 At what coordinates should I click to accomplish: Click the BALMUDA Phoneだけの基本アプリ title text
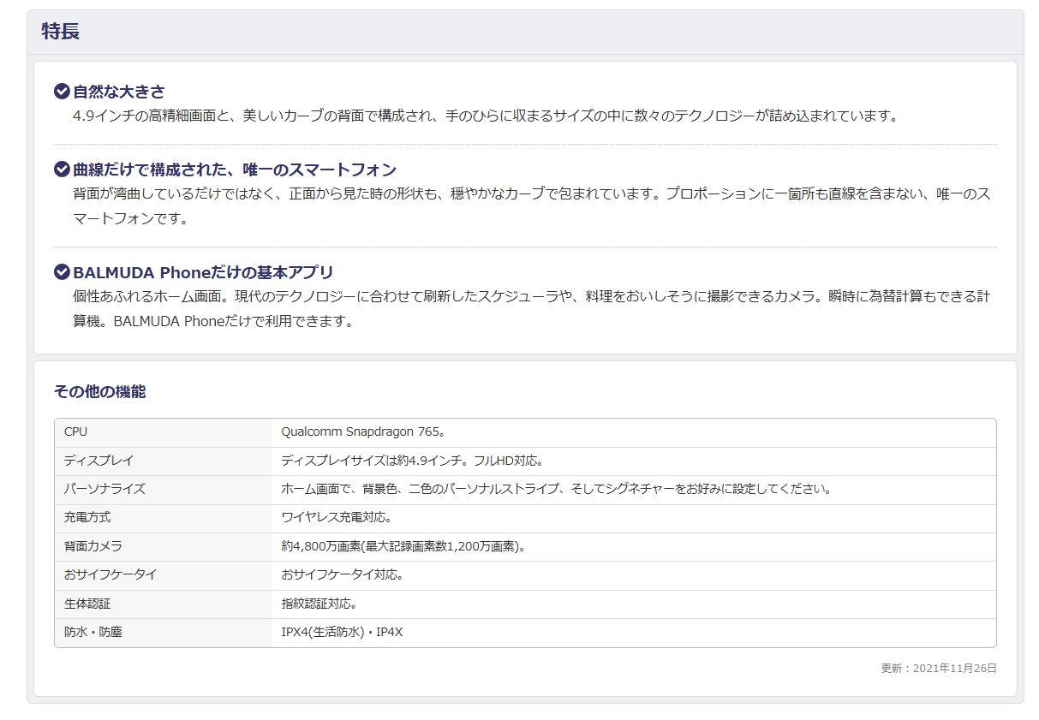pos(203,272)
